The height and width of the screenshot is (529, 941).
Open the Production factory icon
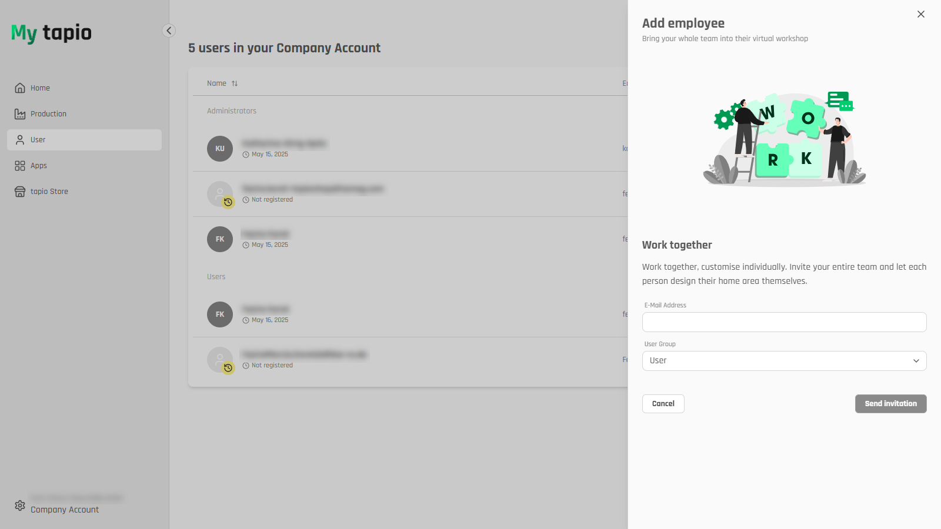click(20, 114)
